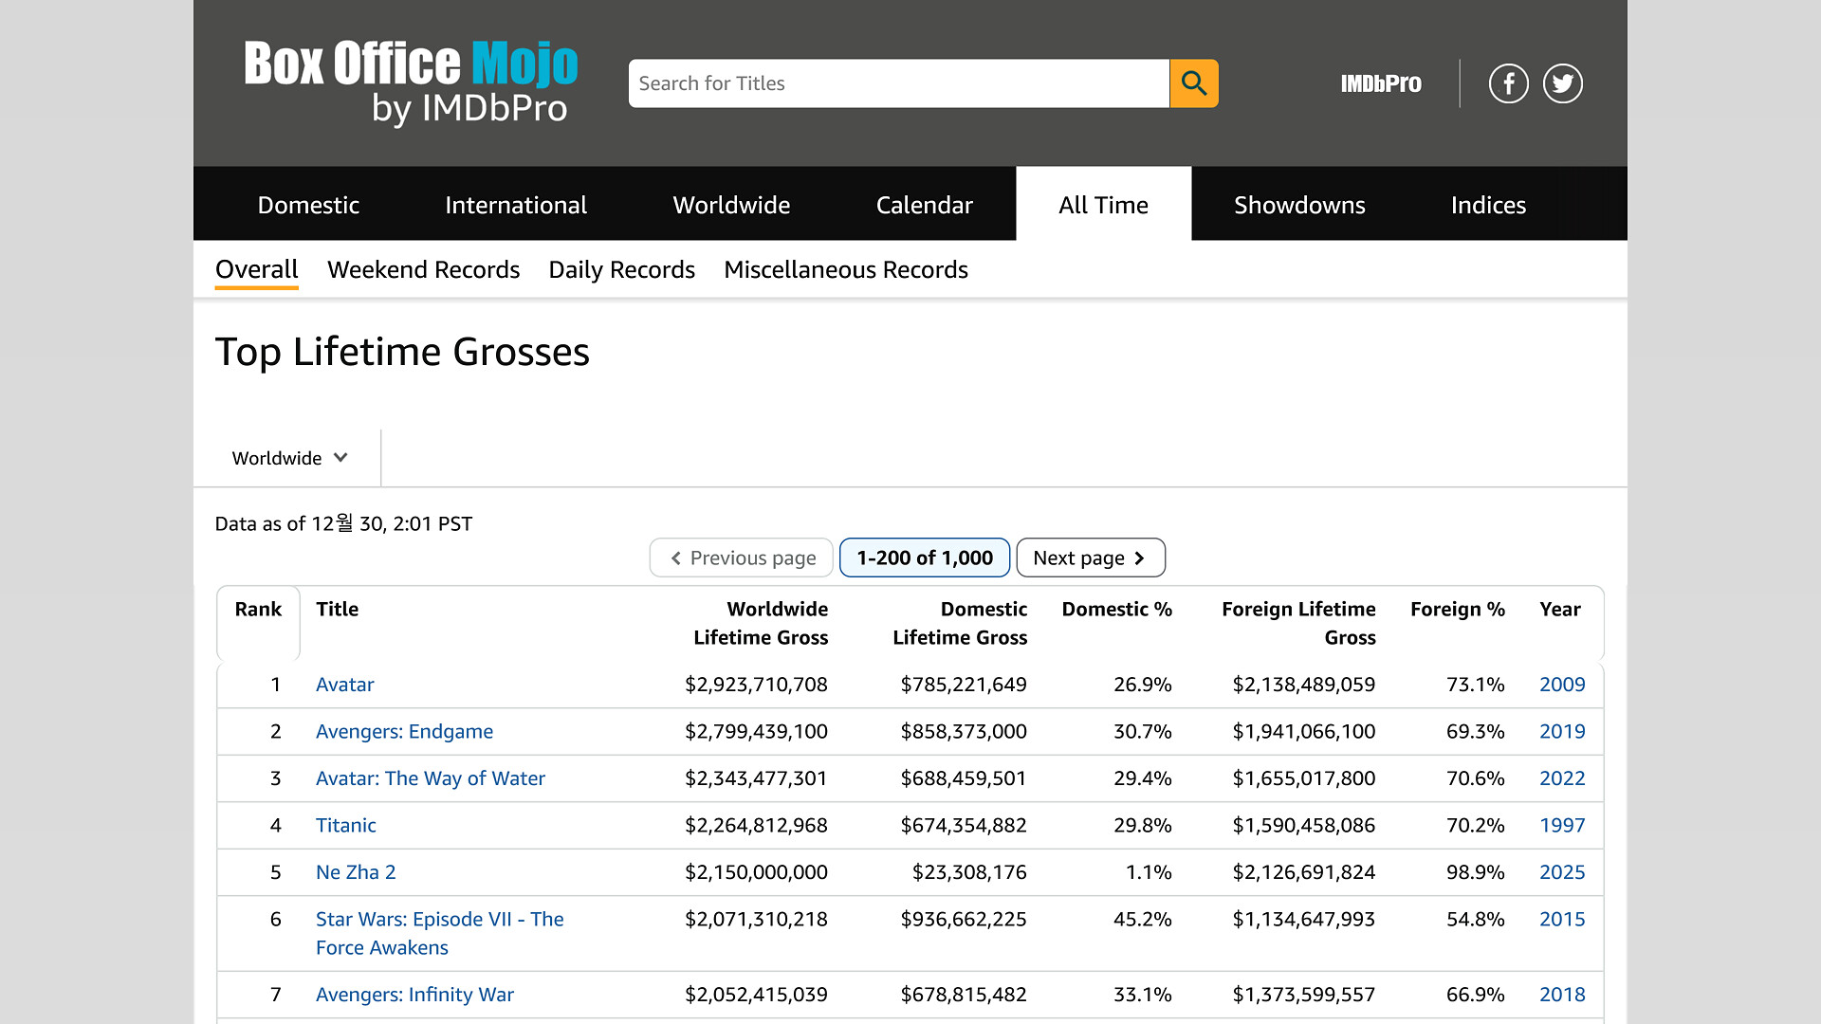Click the Box Office Mojo logo
Image resolution: width=1821 pixels, height=1024 pixels.
coord(411,82)
